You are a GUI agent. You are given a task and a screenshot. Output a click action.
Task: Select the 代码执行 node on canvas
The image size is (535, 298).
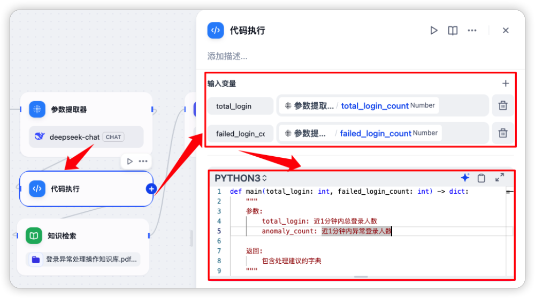pyautogui.click(x=86, y=189)
